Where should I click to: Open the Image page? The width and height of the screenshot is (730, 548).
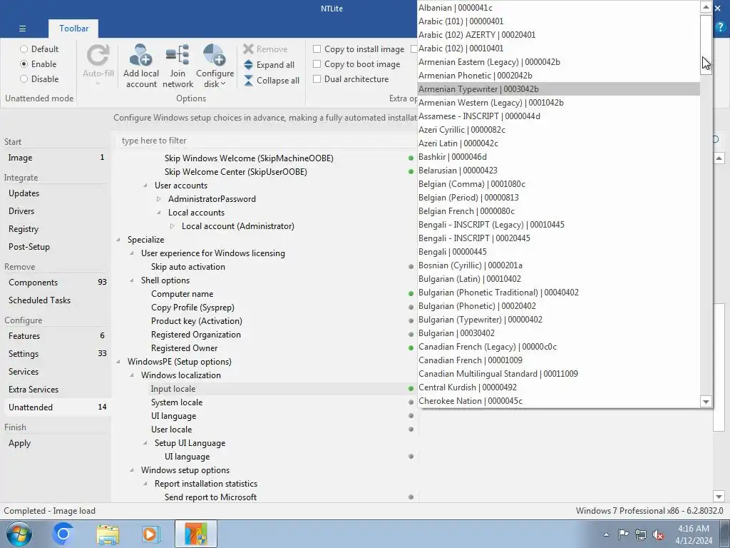pos(56,158)
